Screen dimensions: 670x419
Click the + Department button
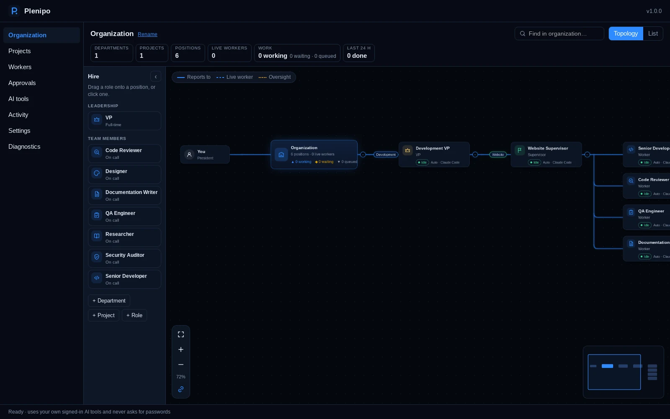[x=109, y=301]
